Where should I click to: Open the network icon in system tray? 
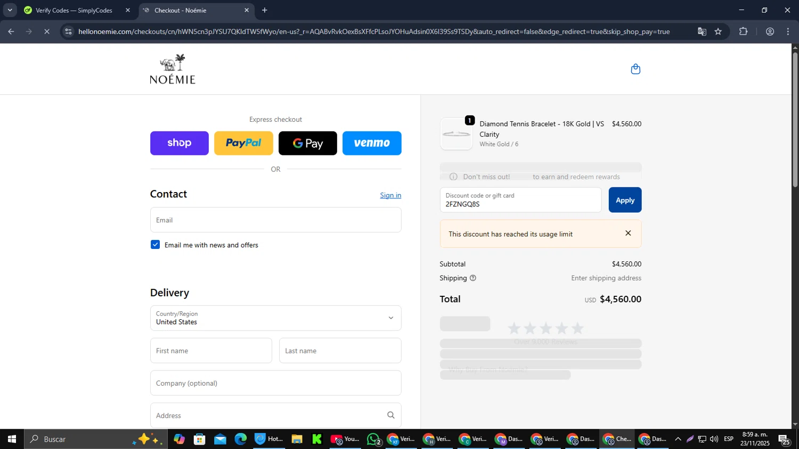702,439
